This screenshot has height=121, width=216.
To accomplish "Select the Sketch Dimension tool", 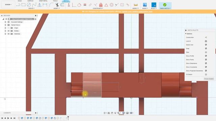I will coord(45,5).
